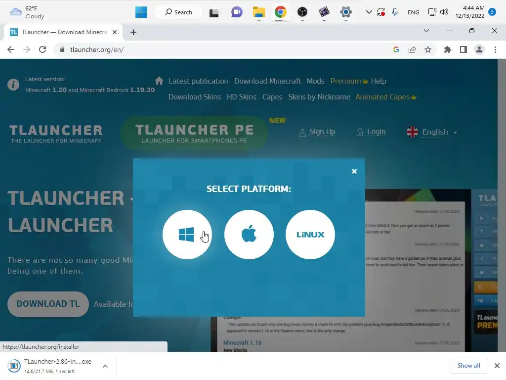
Task: Open the Help menu link
Action: (x=379, y=81)
